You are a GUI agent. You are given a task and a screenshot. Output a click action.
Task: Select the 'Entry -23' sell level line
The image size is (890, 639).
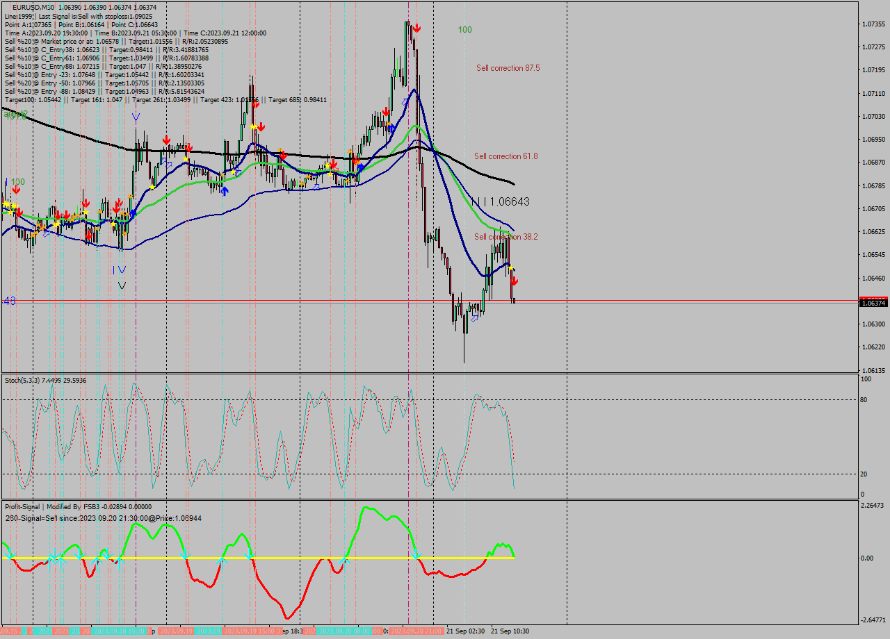click(x=104, y=74)
